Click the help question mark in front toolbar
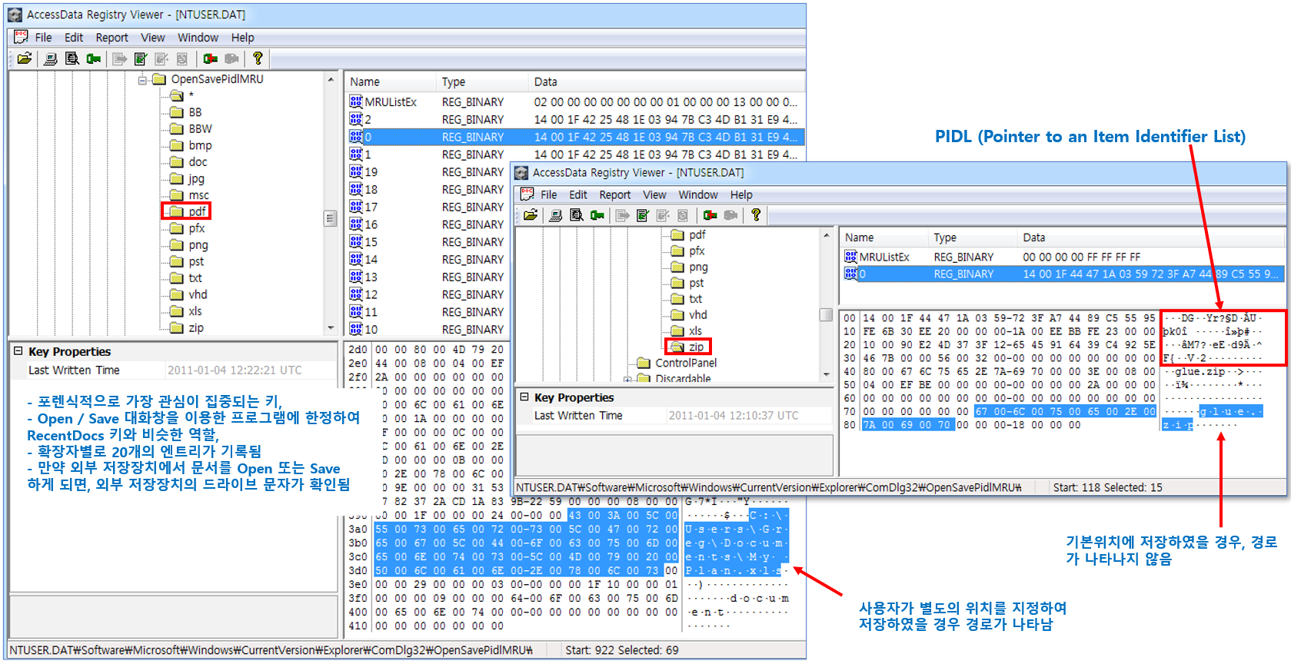This screenshot has width=1291, height=664. [756, 215]
